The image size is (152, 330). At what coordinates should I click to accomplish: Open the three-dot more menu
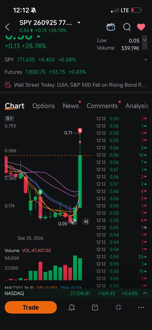pyautogui.click(x=141, y=307)
